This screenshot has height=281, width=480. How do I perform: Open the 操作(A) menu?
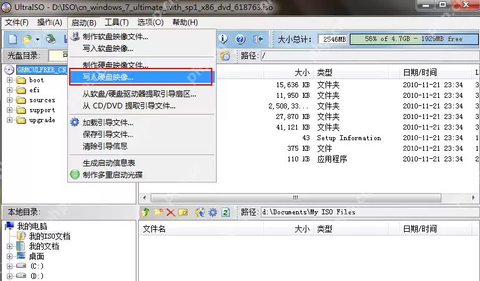(x=50, y=22)
